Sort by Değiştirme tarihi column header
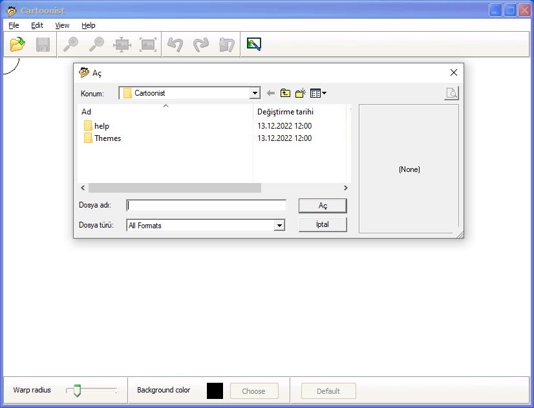 [x=300, y=112]
